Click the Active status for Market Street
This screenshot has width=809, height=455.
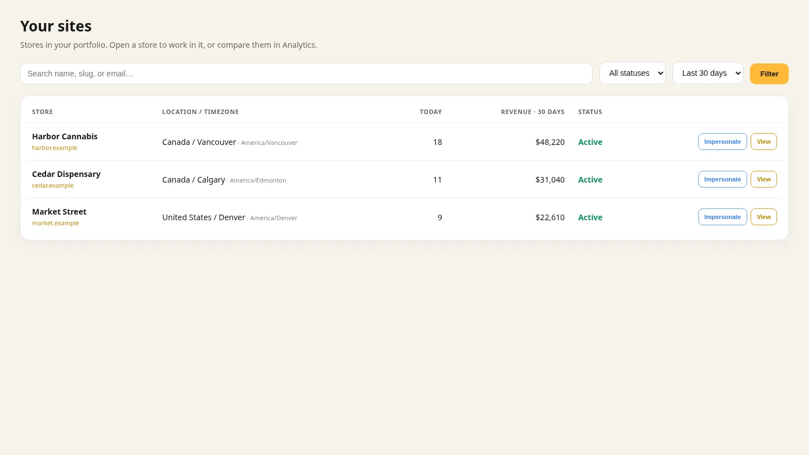590,217
